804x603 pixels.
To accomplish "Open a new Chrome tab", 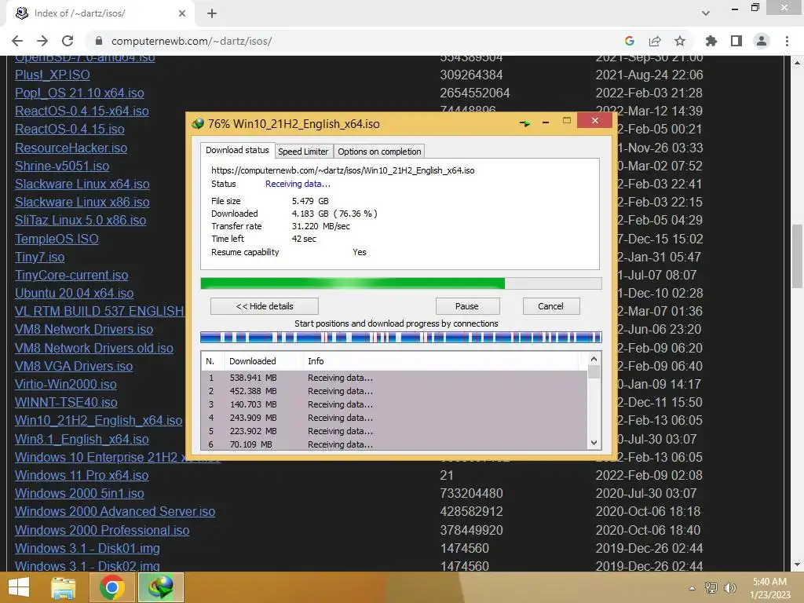I will click(x=212, y=14).
